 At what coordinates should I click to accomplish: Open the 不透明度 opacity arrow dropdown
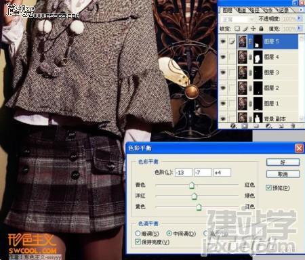[300, 18]
